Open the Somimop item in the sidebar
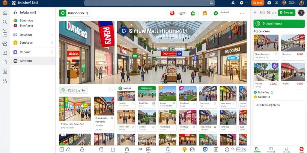The width and height of the screenshot is (307, 153). pyautogui.click(x=23, y=21)
